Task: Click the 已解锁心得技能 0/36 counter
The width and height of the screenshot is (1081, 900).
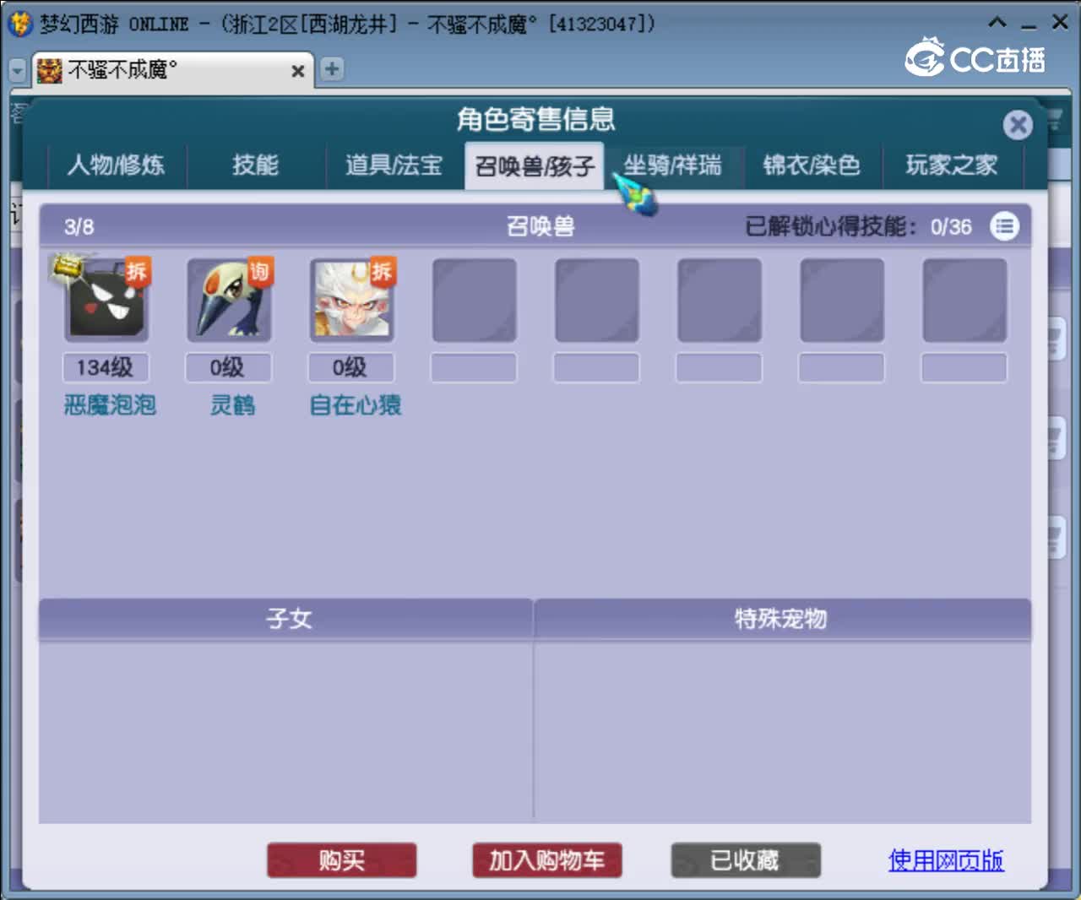Action: coord(858,226)
